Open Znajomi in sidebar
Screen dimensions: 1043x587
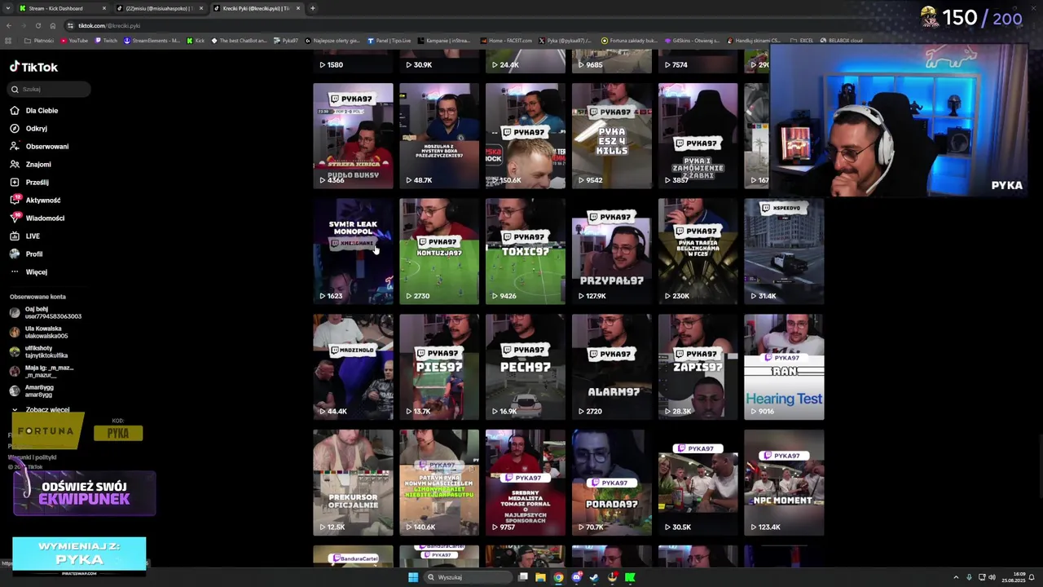point(38,164)
